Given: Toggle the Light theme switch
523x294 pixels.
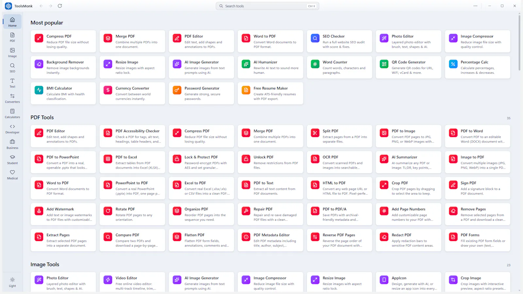Looking at the screenshot, I should pyautogui.click(x=12, y=282).
